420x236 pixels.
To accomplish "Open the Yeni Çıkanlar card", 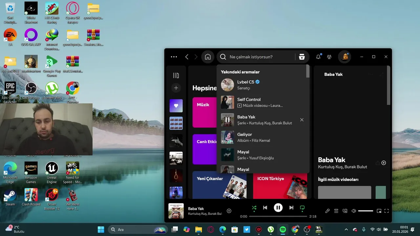I will 220,185.
